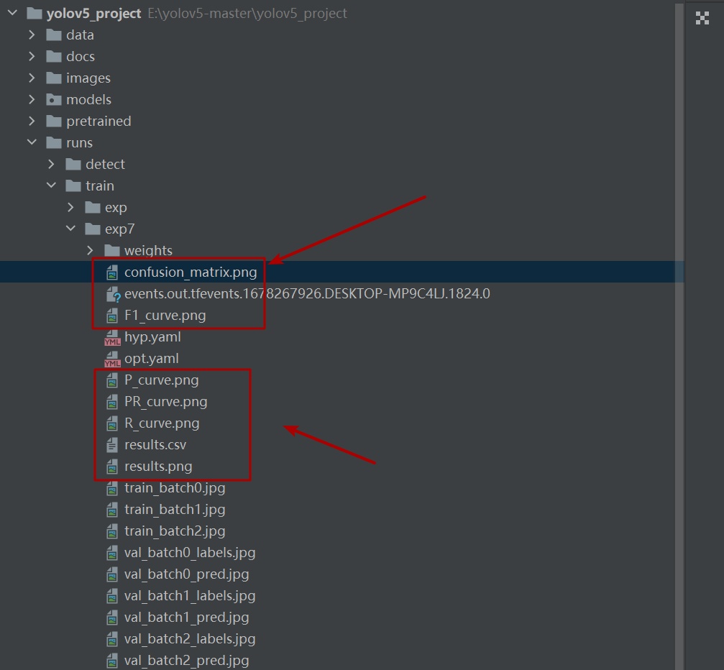724x670 pixels.
Task: Select results.png file name
Action: tap(158, 467)
